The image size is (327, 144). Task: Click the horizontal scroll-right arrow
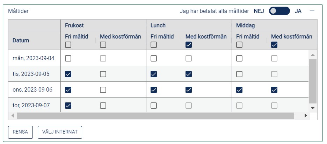[306, 115]
